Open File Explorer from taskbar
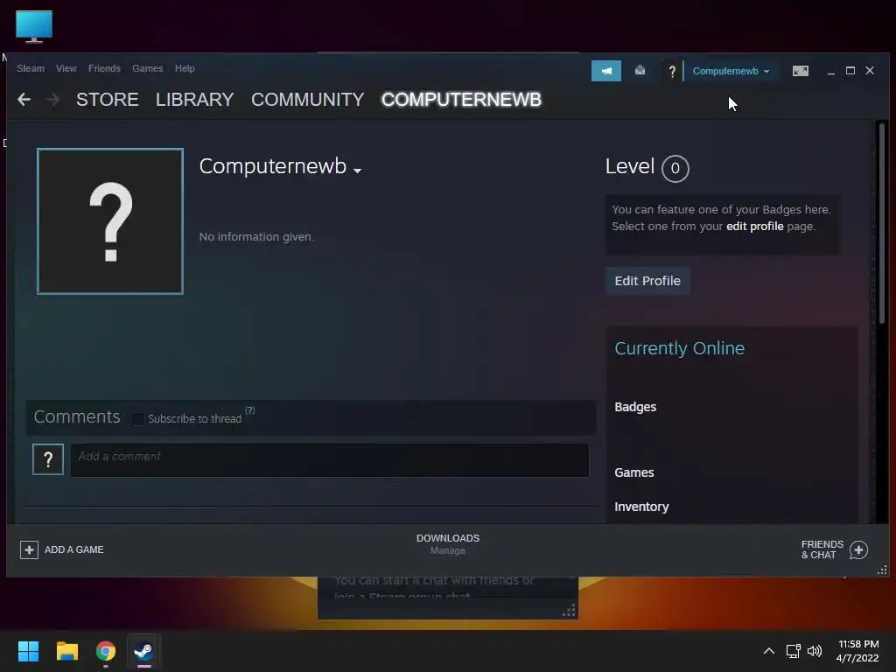Image resolution: width=896 pixels, height=672 pixels. pyautogui.click(x=66, y=651)
